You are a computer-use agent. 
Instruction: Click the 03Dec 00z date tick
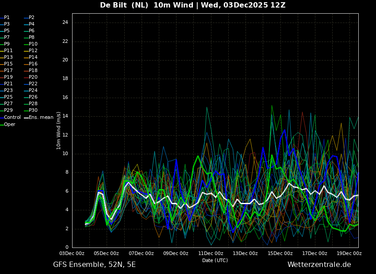[x=72, y=253]
